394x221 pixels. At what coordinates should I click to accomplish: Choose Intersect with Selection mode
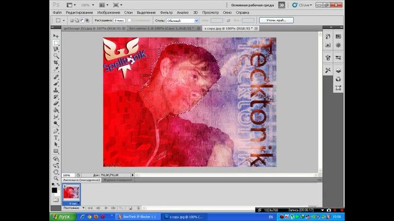87,20
